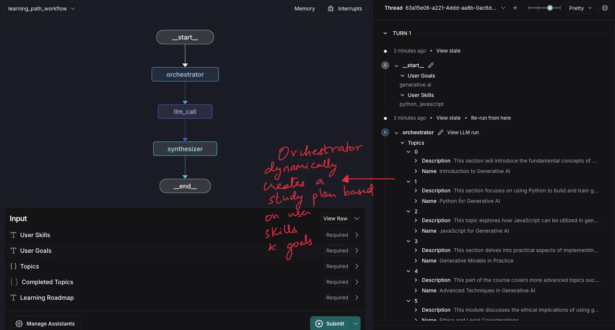Select the __start__ graph node
This screenshot has height=330, width=615.
click(185, 37)
